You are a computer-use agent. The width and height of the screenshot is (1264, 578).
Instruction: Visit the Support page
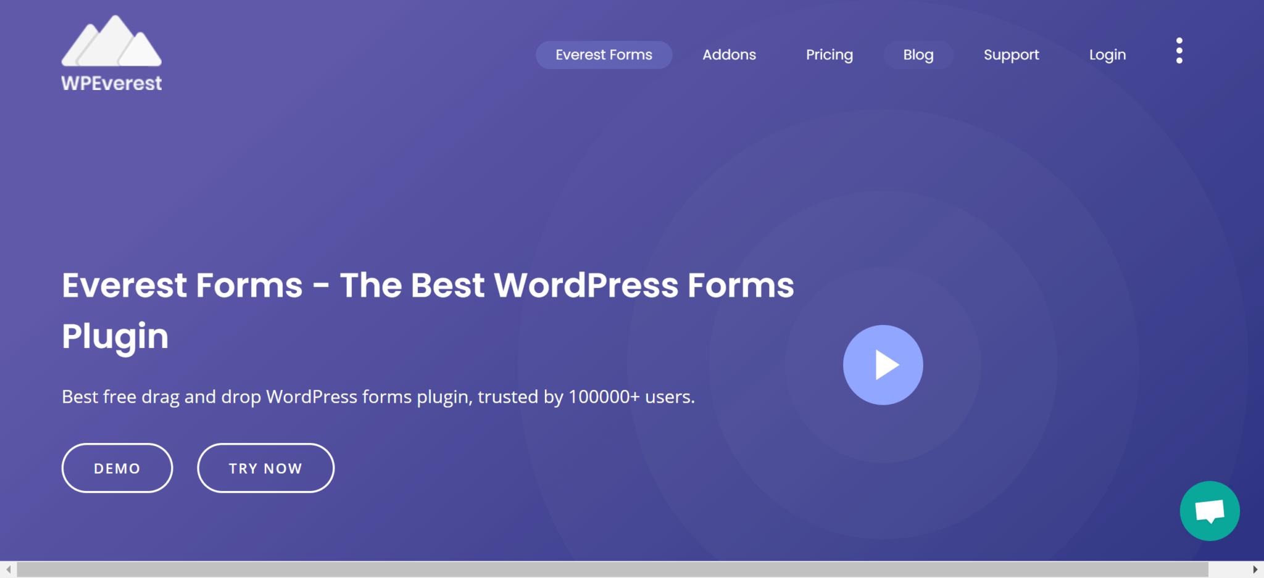1011,55
